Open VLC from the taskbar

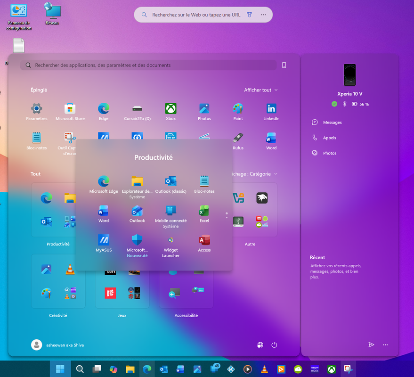point(265,369)
